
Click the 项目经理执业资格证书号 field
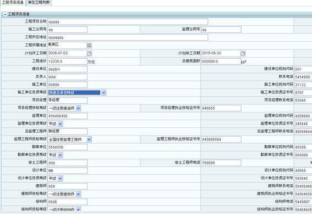(x=221, y=108)
